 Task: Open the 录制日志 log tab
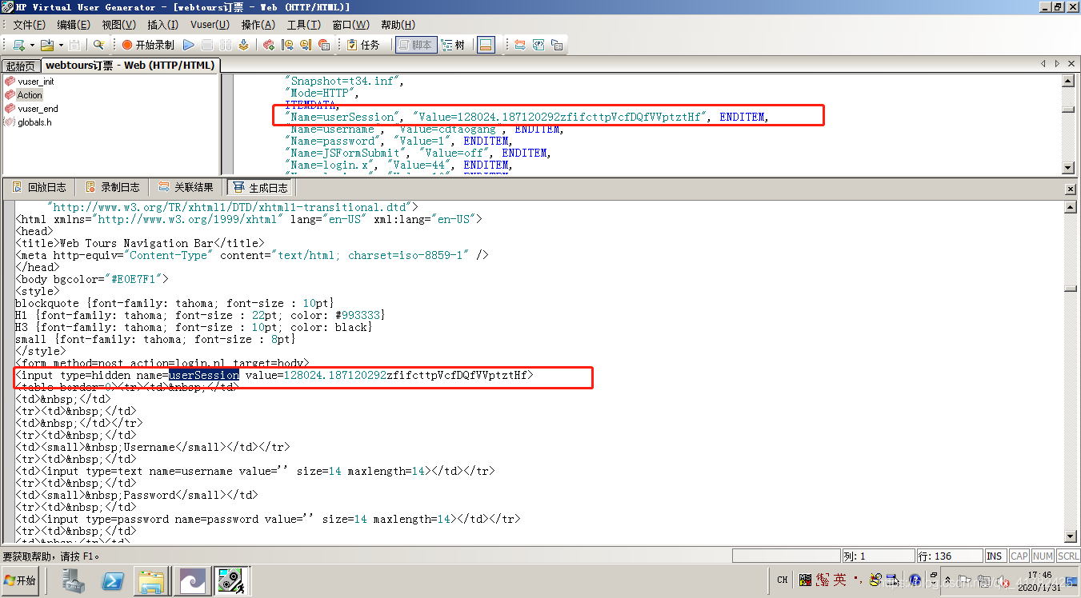[x=112, y=187]
